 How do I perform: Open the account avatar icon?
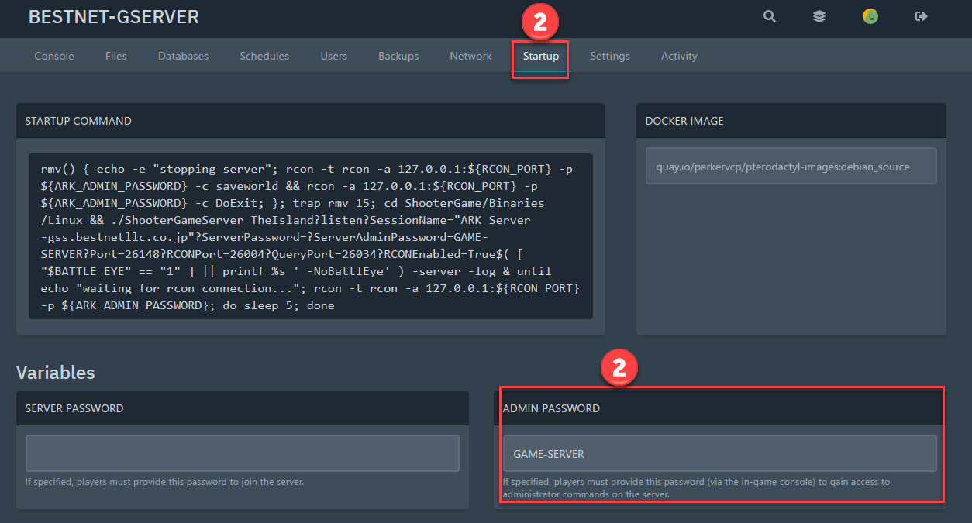(870, 16)
